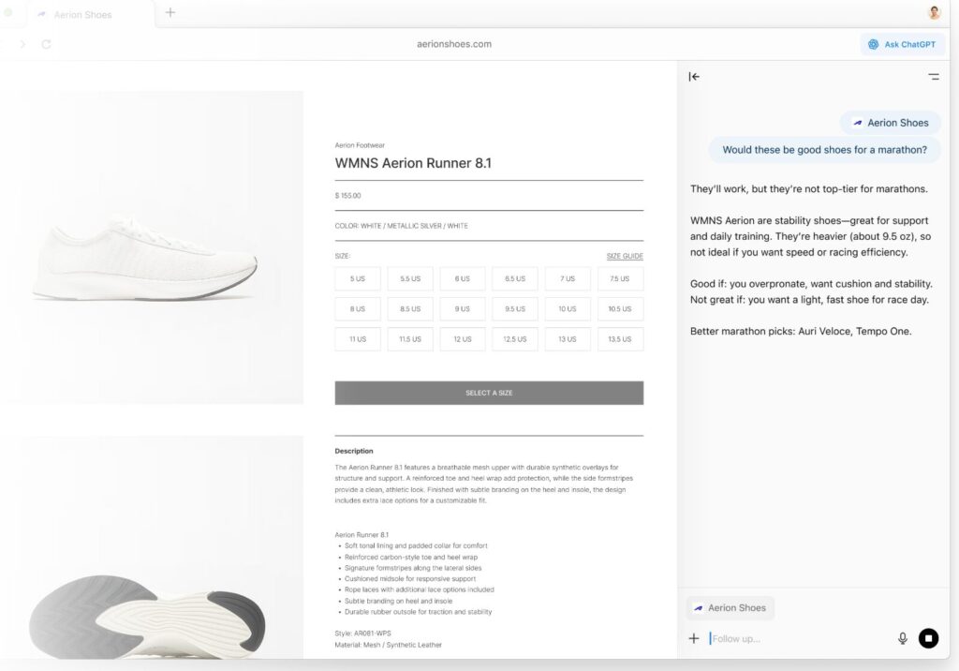
Task: Click the aerionshoes.com address bar
Action: (454, 44)
